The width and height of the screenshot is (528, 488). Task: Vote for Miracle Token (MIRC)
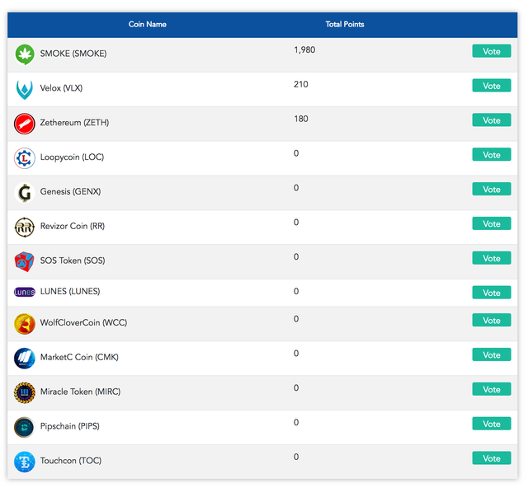pyautogui.click(x=492, y=389)
